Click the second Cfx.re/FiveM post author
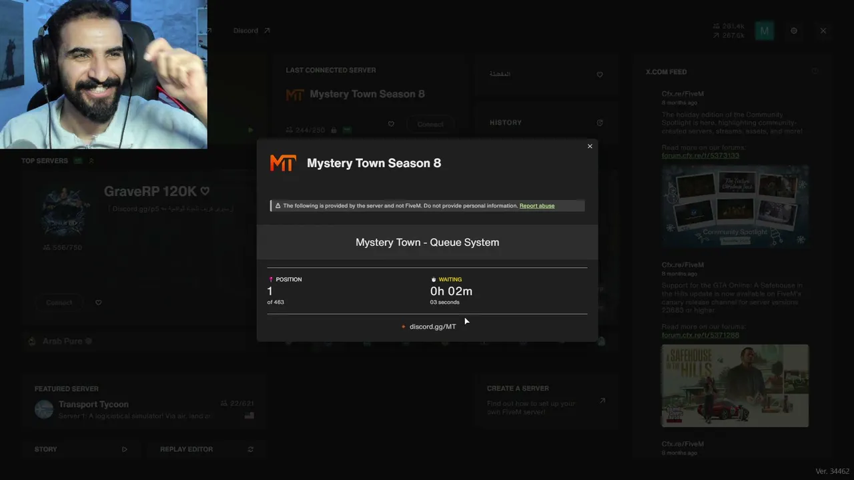Viewport: 854px width, 480px height. tap(683, 265)
